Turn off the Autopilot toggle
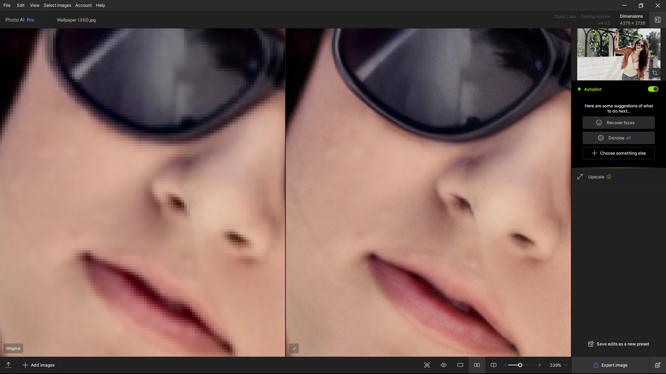This screenshot has width=666, height=374. tap(653, 89)
